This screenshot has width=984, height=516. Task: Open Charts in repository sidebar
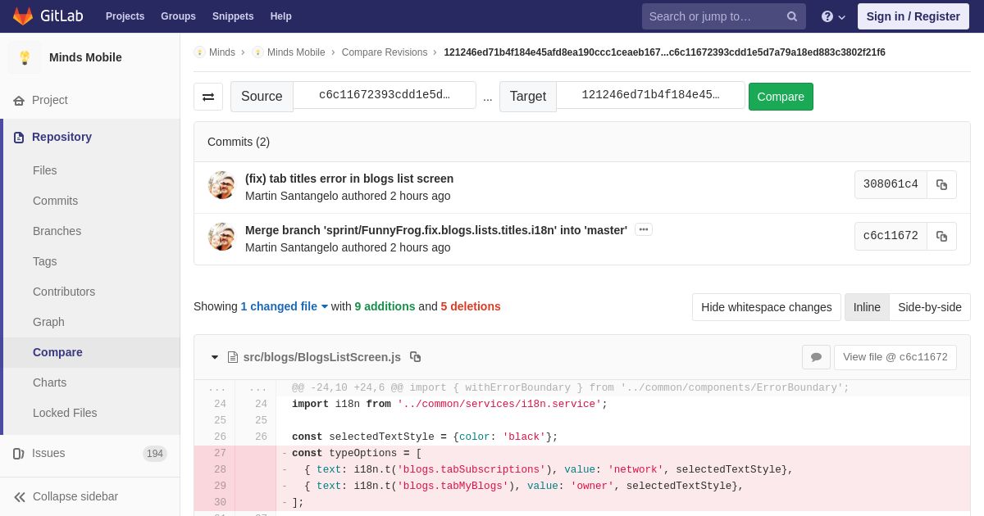click(x=50, y=382)
